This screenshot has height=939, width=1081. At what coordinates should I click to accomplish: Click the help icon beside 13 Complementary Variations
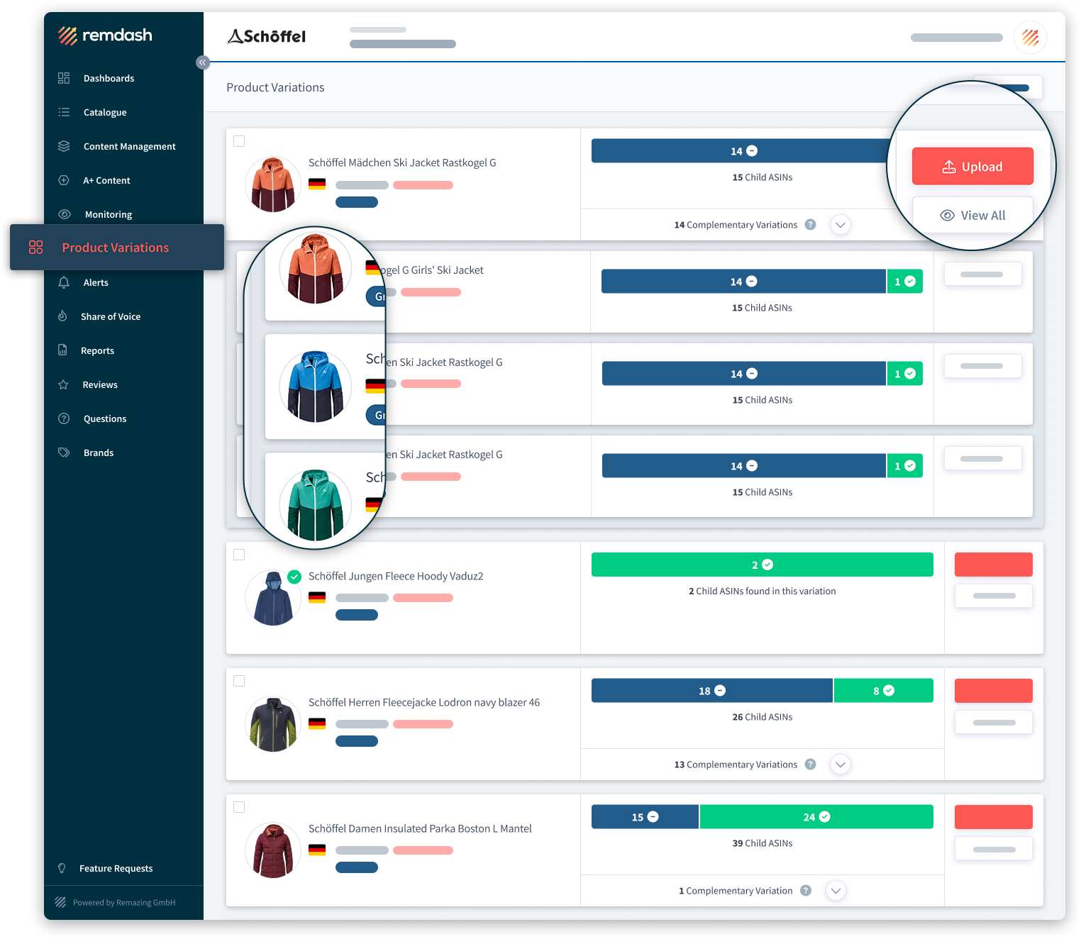click(811, 765)
